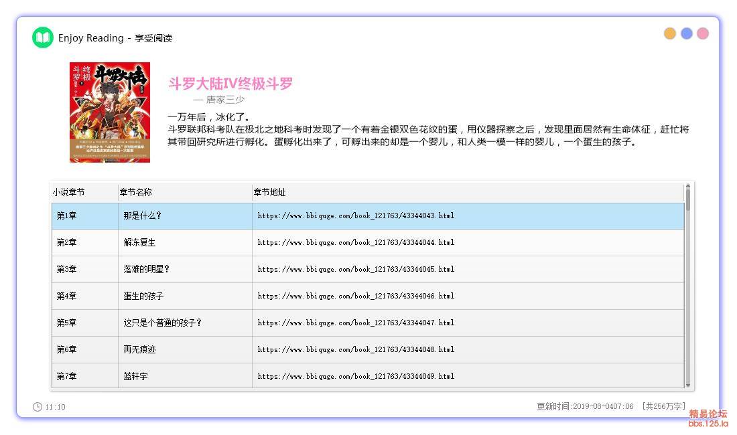Click the URL ending 43344046.html
Screen dimensions: 737x435
pyautogui.click(x=356, y=296)
